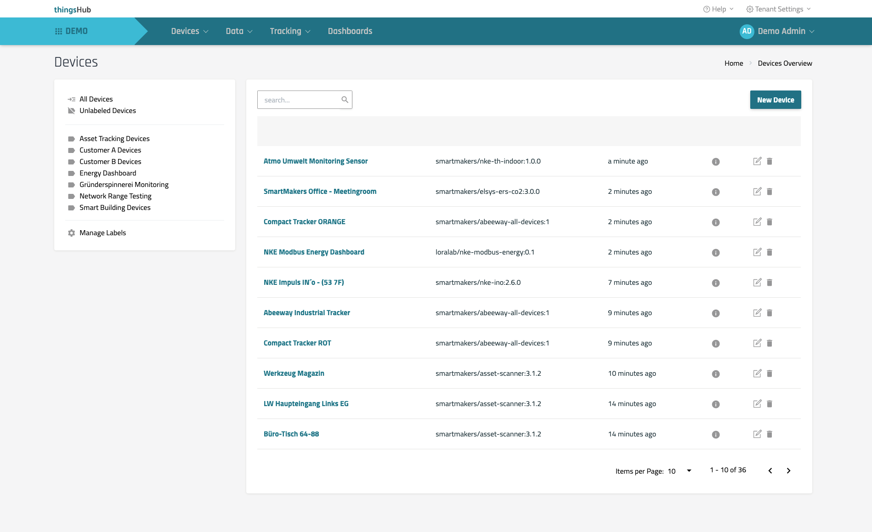Open the Tracking menu
The width and height of the screenshot is (872, 532).
[x=290, y=31]
